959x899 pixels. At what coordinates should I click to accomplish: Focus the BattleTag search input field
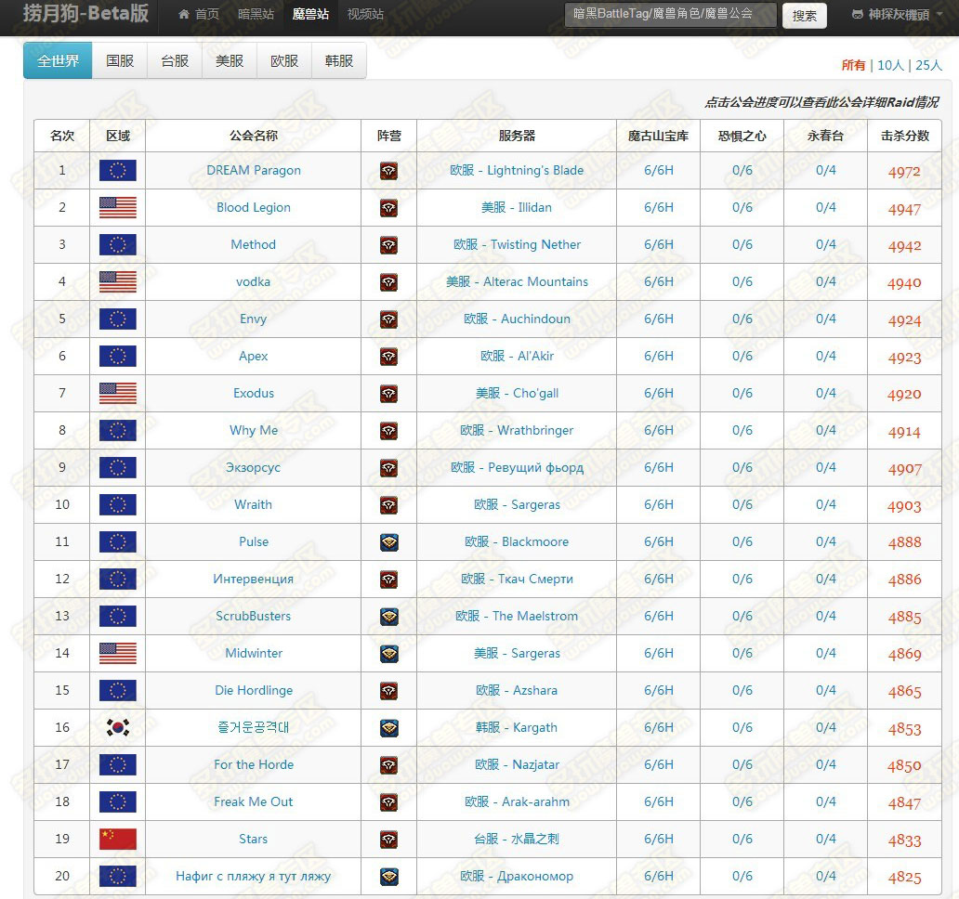coord(671,14)
